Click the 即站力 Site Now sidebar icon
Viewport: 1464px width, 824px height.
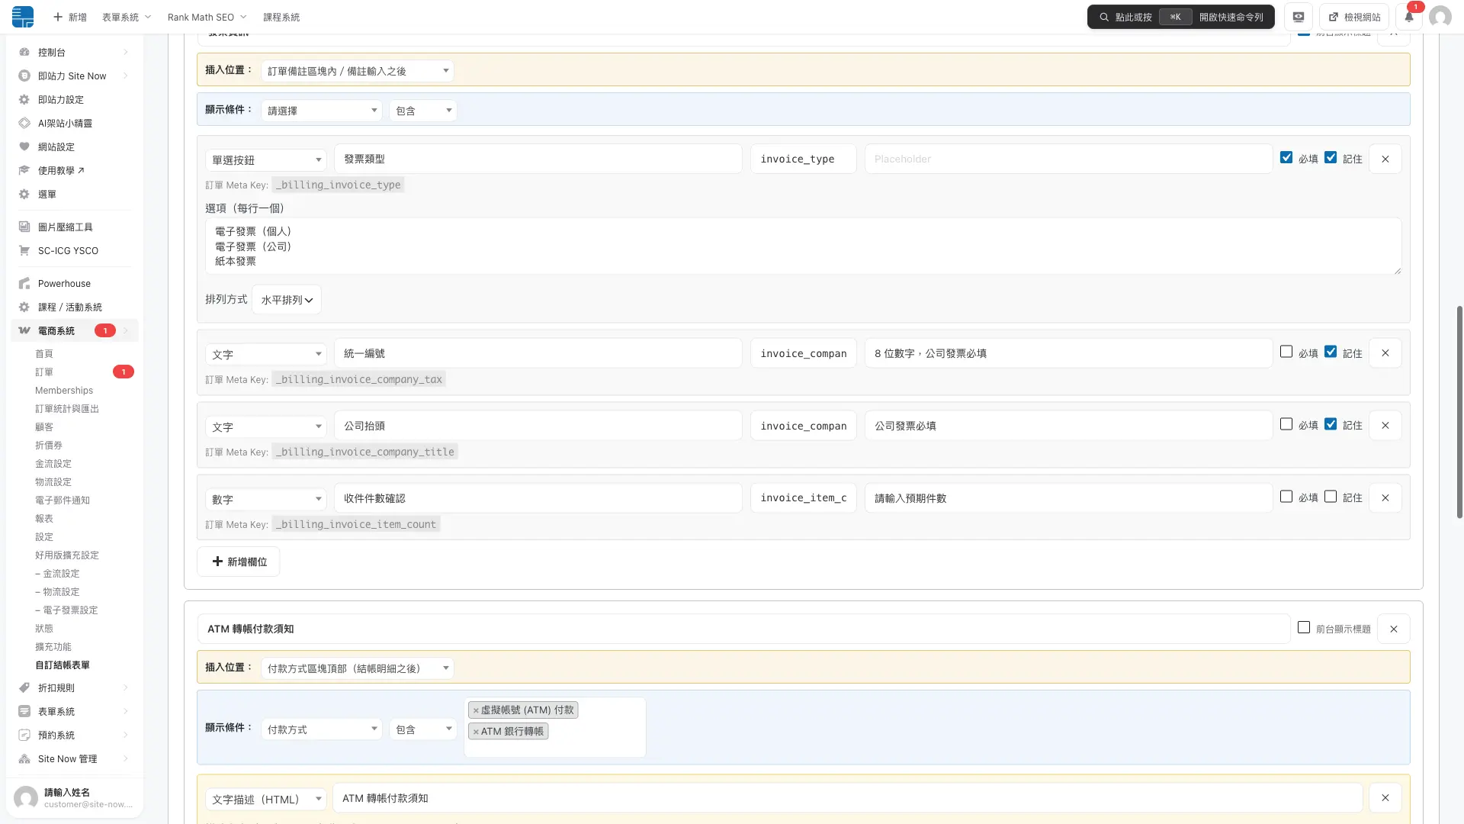(x=24, y=76)
